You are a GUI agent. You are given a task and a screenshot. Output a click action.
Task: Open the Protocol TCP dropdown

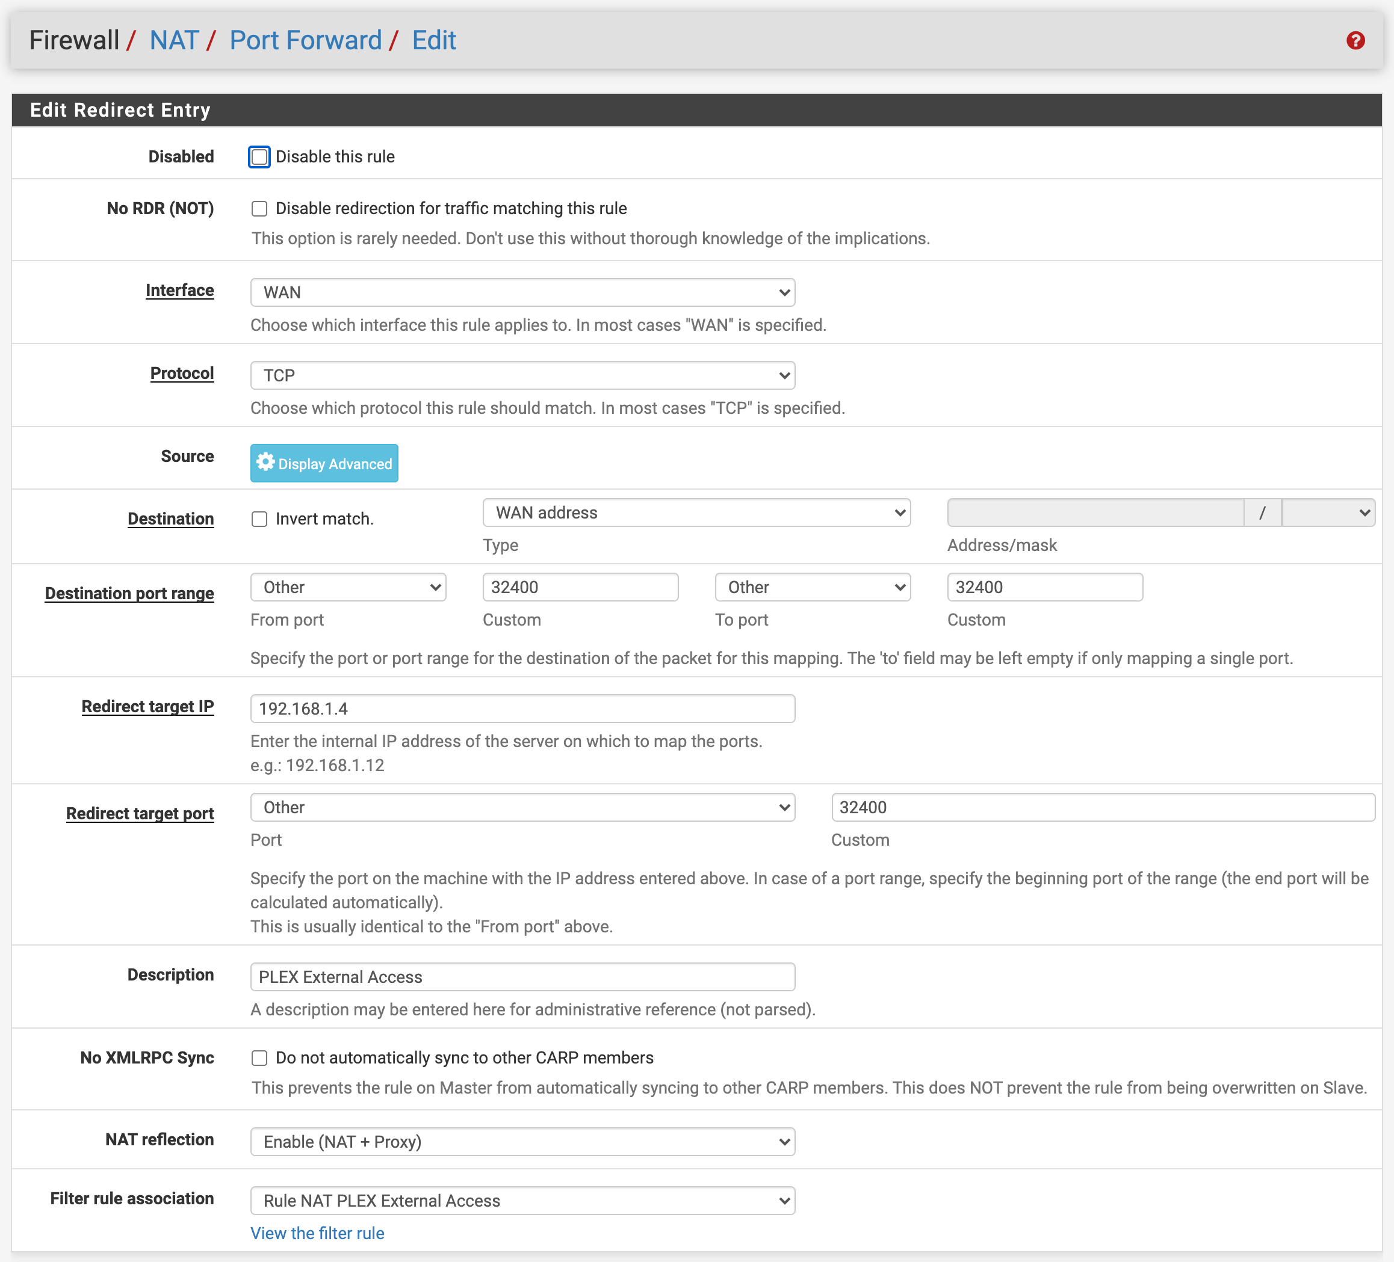click(522, 375)
